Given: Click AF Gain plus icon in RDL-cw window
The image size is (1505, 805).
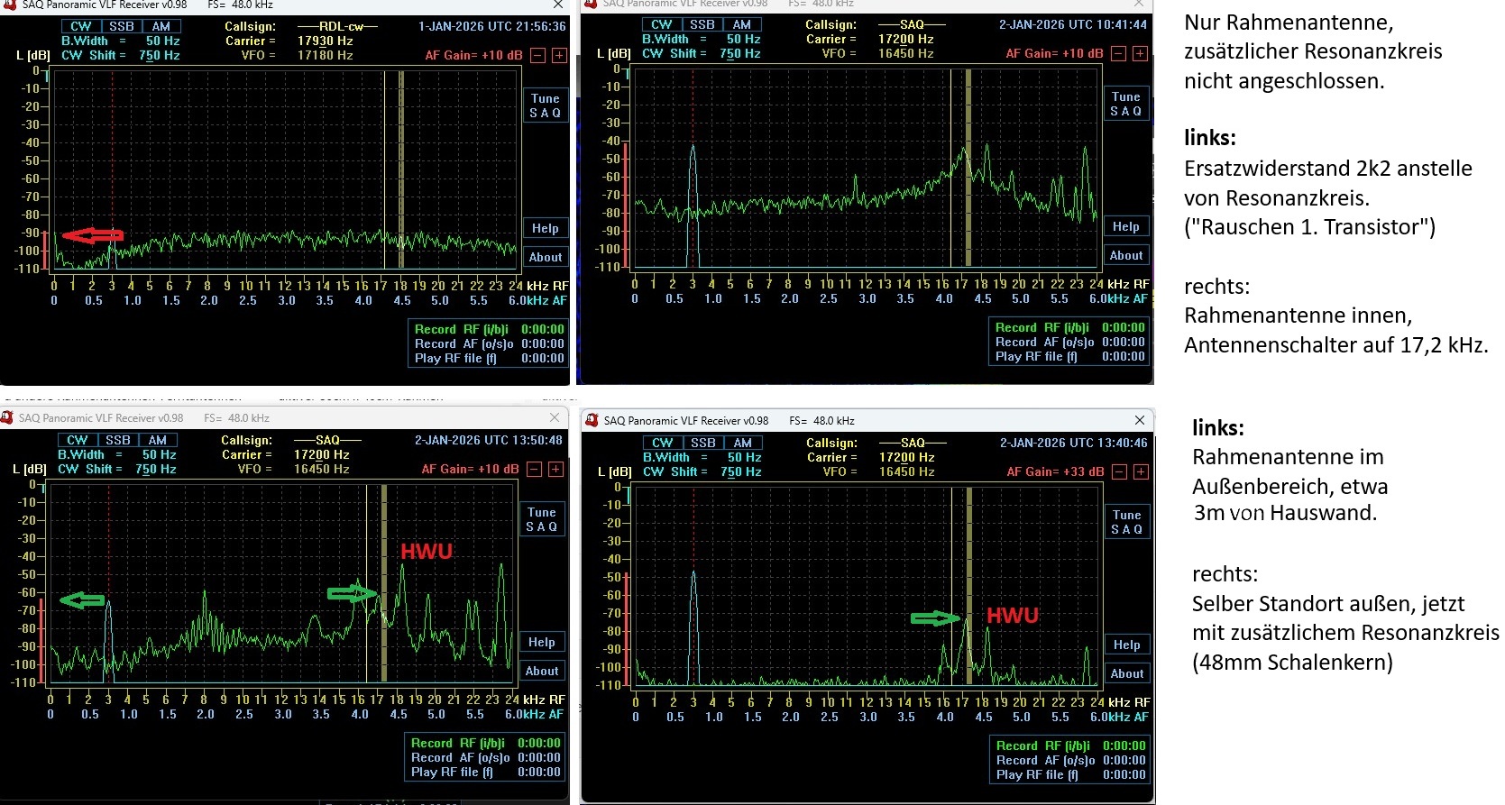Looking at the screenshot, I should [559, 56].
